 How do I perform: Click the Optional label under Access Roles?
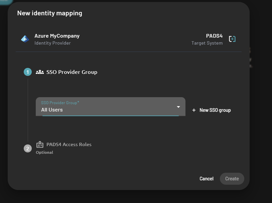point(44,152)
